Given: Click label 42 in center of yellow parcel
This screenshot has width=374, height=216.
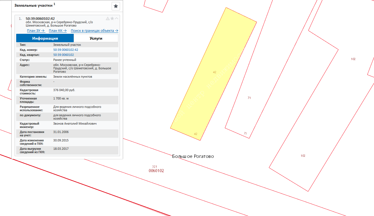Looking at the screenshot, I should (215, 72).
